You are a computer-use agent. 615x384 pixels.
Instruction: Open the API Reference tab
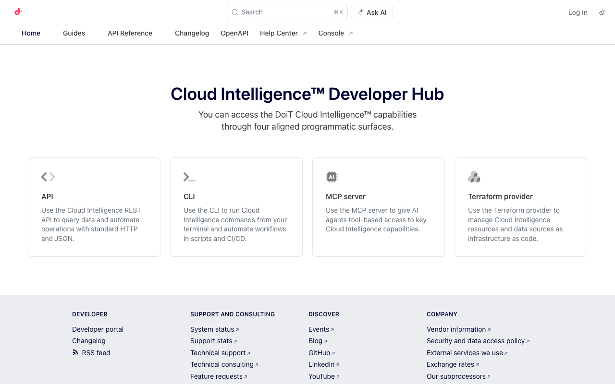tap(130, 33)
